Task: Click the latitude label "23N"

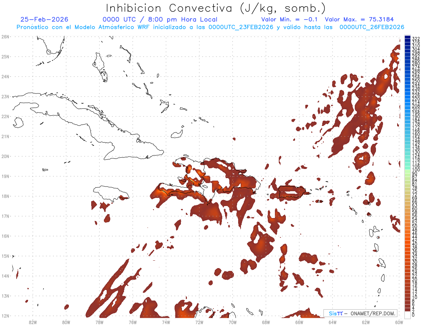Action: [5, 96]
